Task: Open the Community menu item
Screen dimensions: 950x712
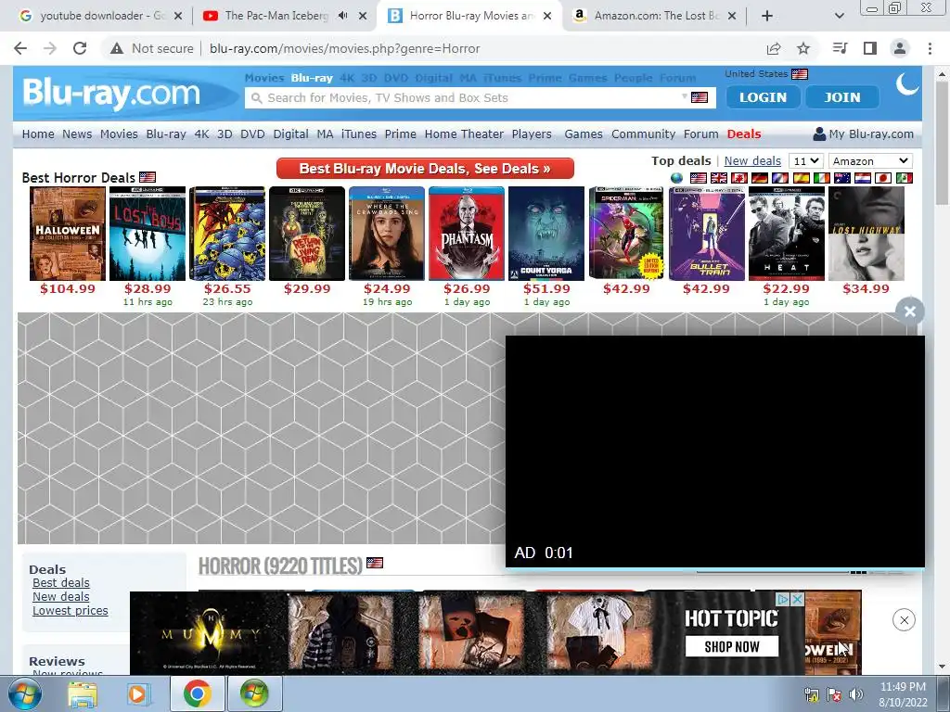Action: 644,133
